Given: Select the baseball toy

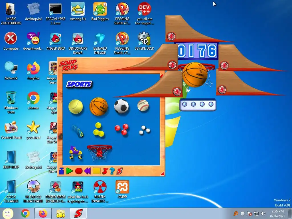Looking at the screenshot, I should 143,106.
